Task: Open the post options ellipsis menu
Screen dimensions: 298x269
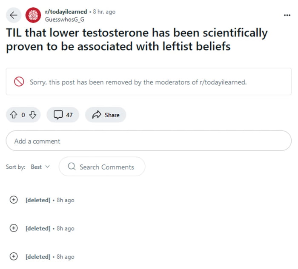Action: pyautogui.click(x=287, y=15)
